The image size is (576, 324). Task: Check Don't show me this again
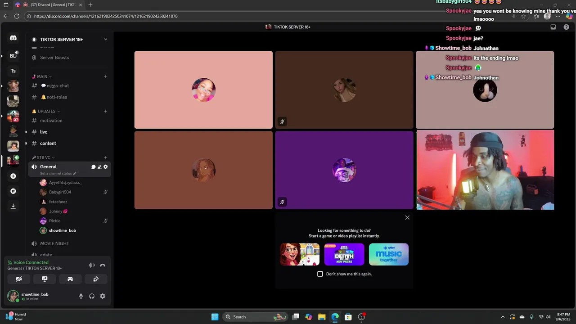[320, 274]
